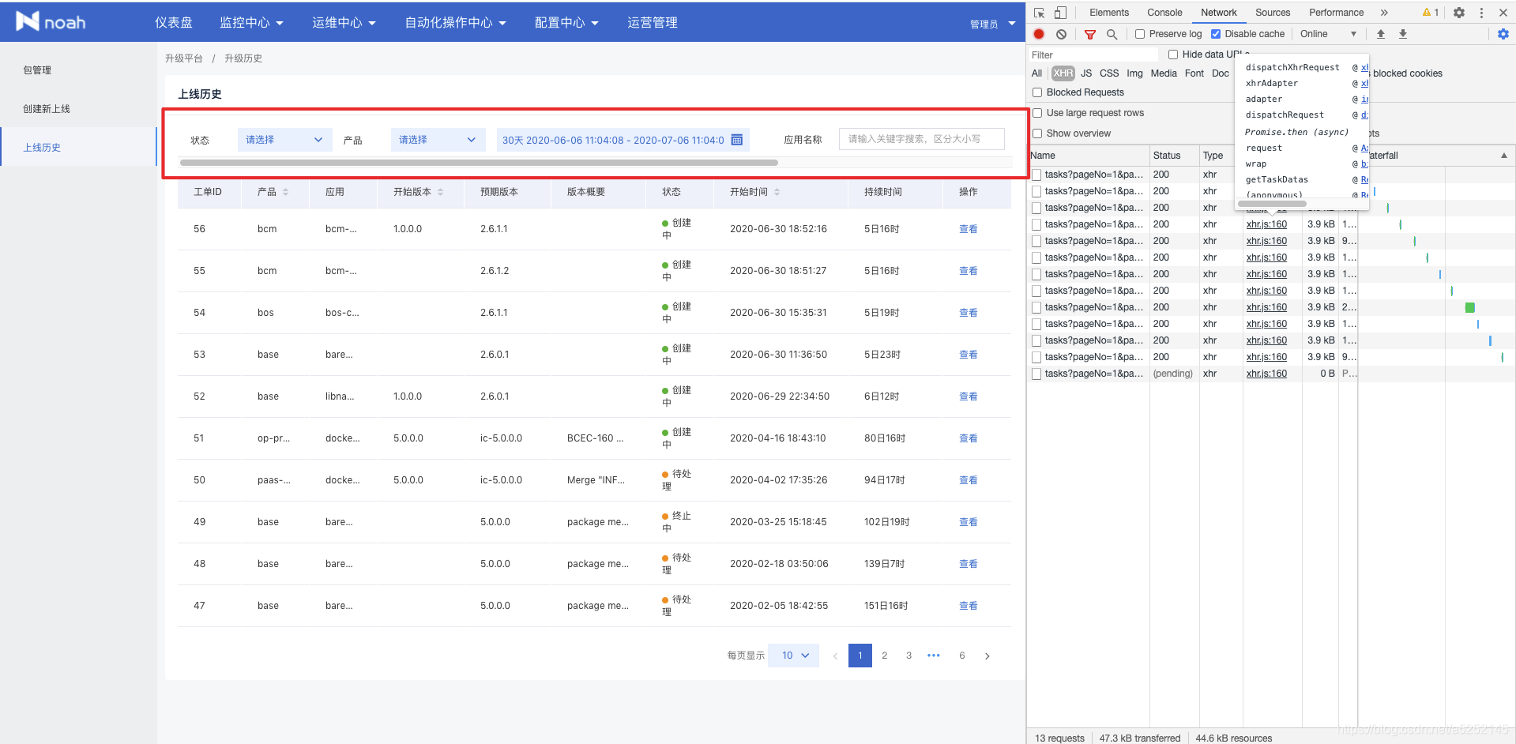The width and height of the screenshot is (1516, 744).
Task: Go to next page arrow
Action: coord(987,656)
